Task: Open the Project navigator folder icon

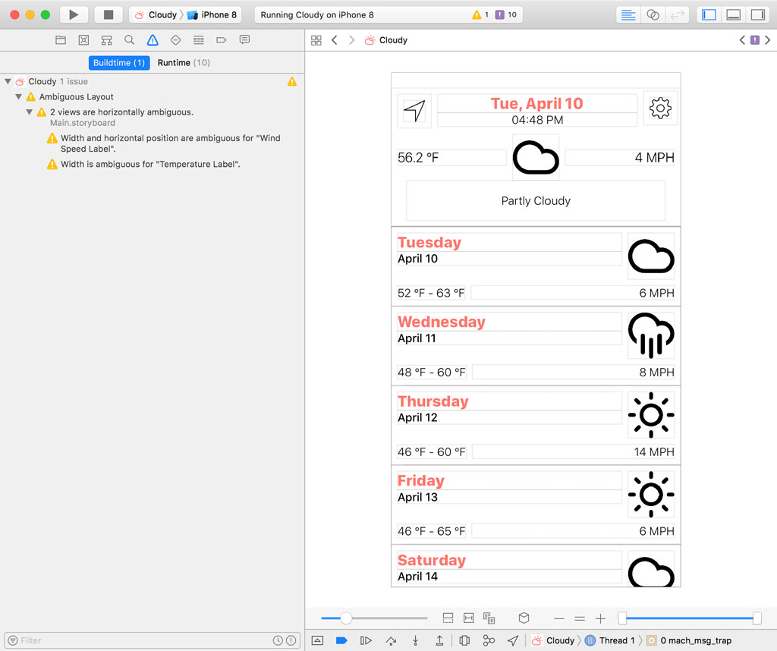Action: [x=61, y=40]
